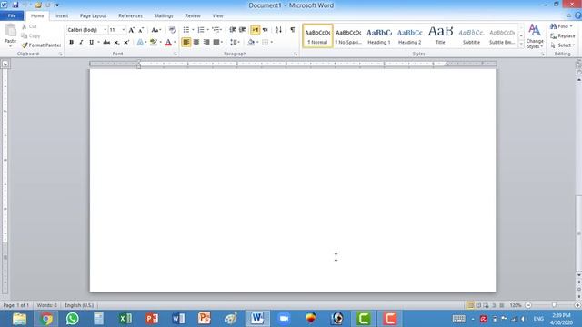Screen dimensions: 582x327
Task: Open Word Help question mark icon
Action: coord(578,15)
